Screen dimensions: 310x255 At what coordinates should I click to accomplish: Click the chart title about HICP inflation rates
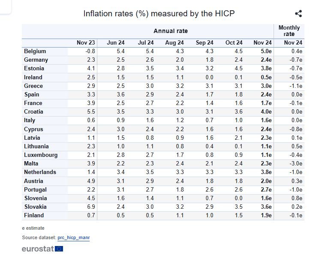(x=159, y=14)
